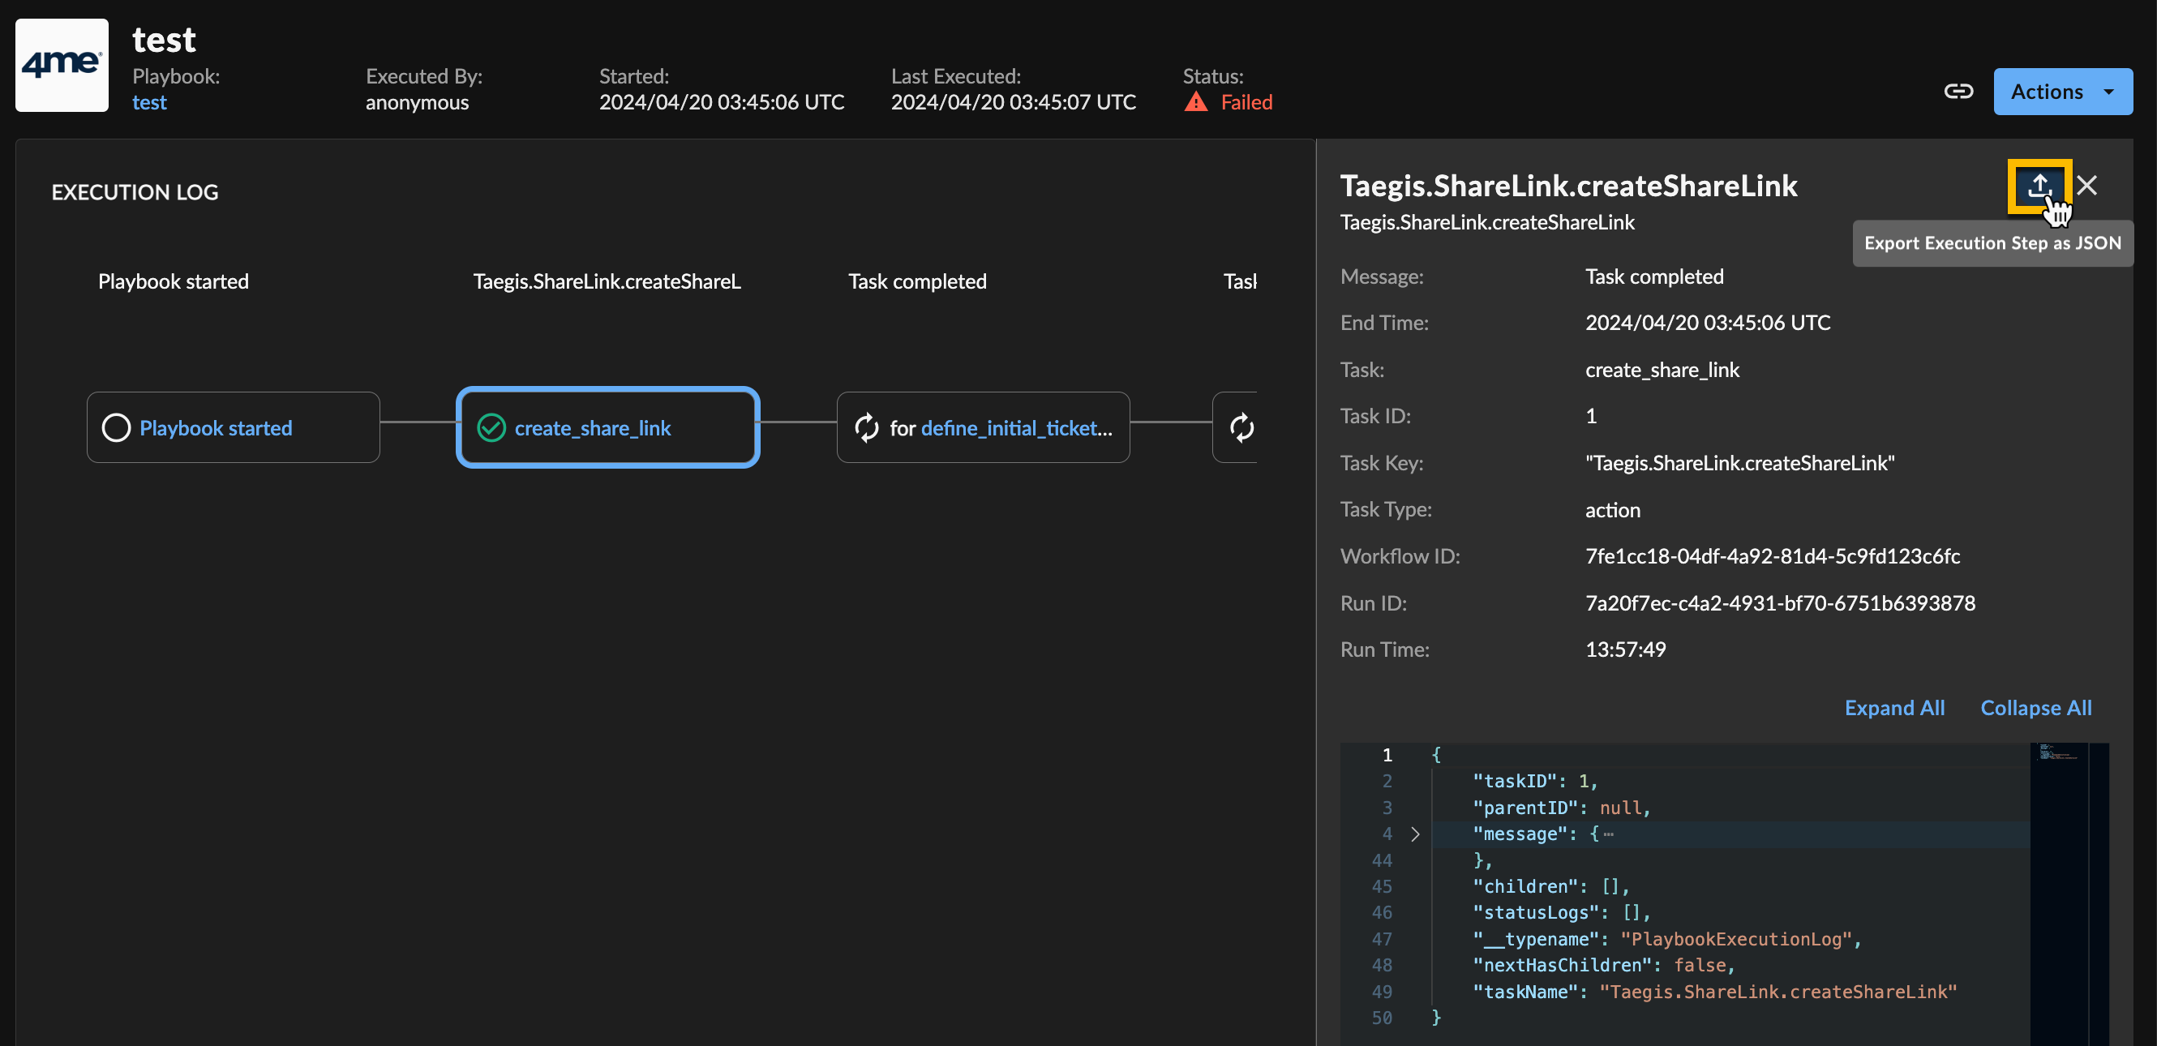Select the Playbook started node
Screen dimensions: 2157x1046
233,428
